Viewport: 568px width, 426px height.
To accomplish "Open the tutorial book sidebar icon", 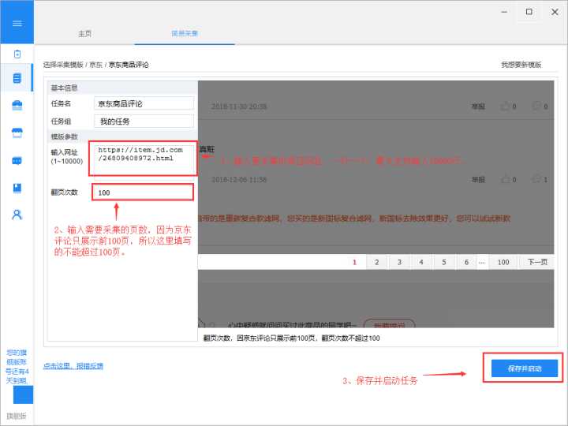I will point(17,188).
